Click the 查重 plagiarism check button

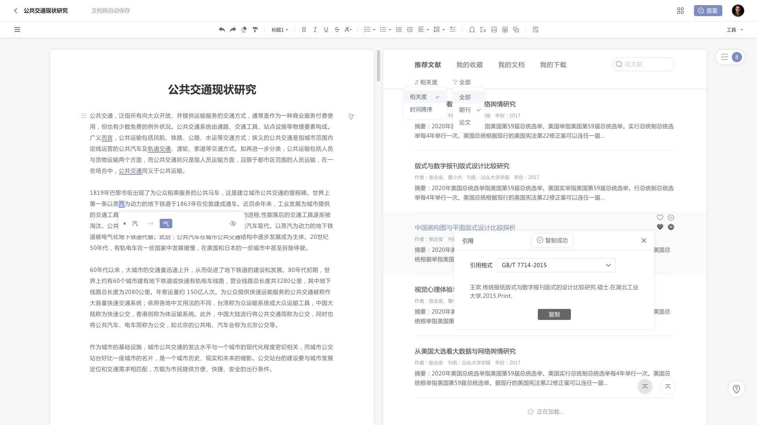tap(708, 11)
